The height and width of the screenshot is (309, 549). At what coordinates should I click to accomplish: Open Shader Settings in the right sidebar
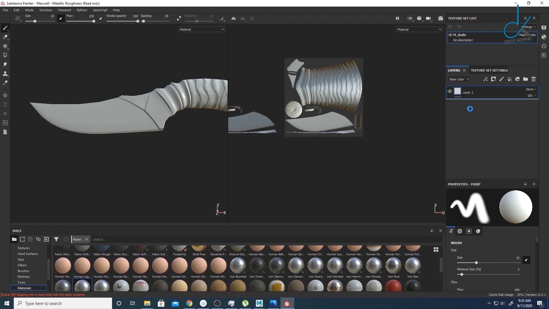pyautogui.click(x=544, y=37)
